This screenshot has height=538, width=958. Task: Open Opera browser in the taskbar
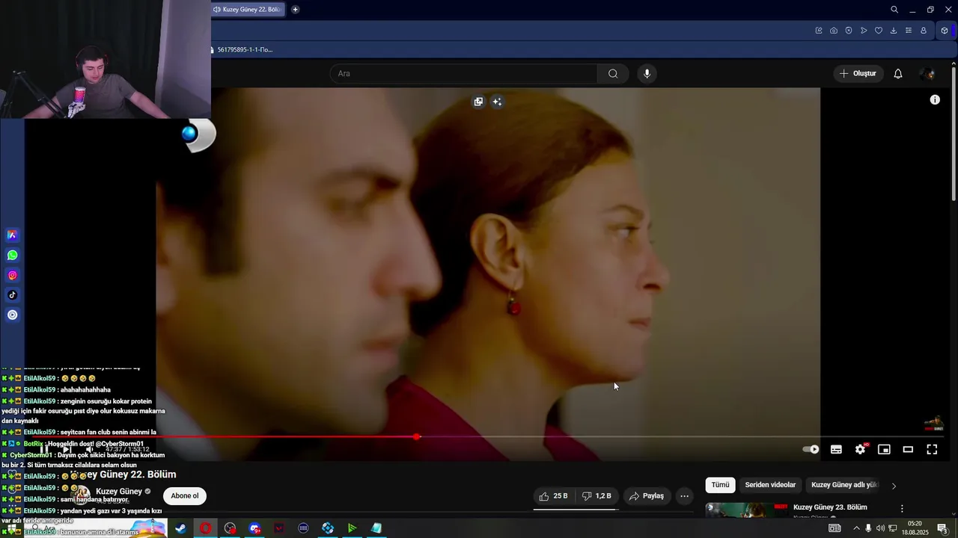(x=205, y=528)
